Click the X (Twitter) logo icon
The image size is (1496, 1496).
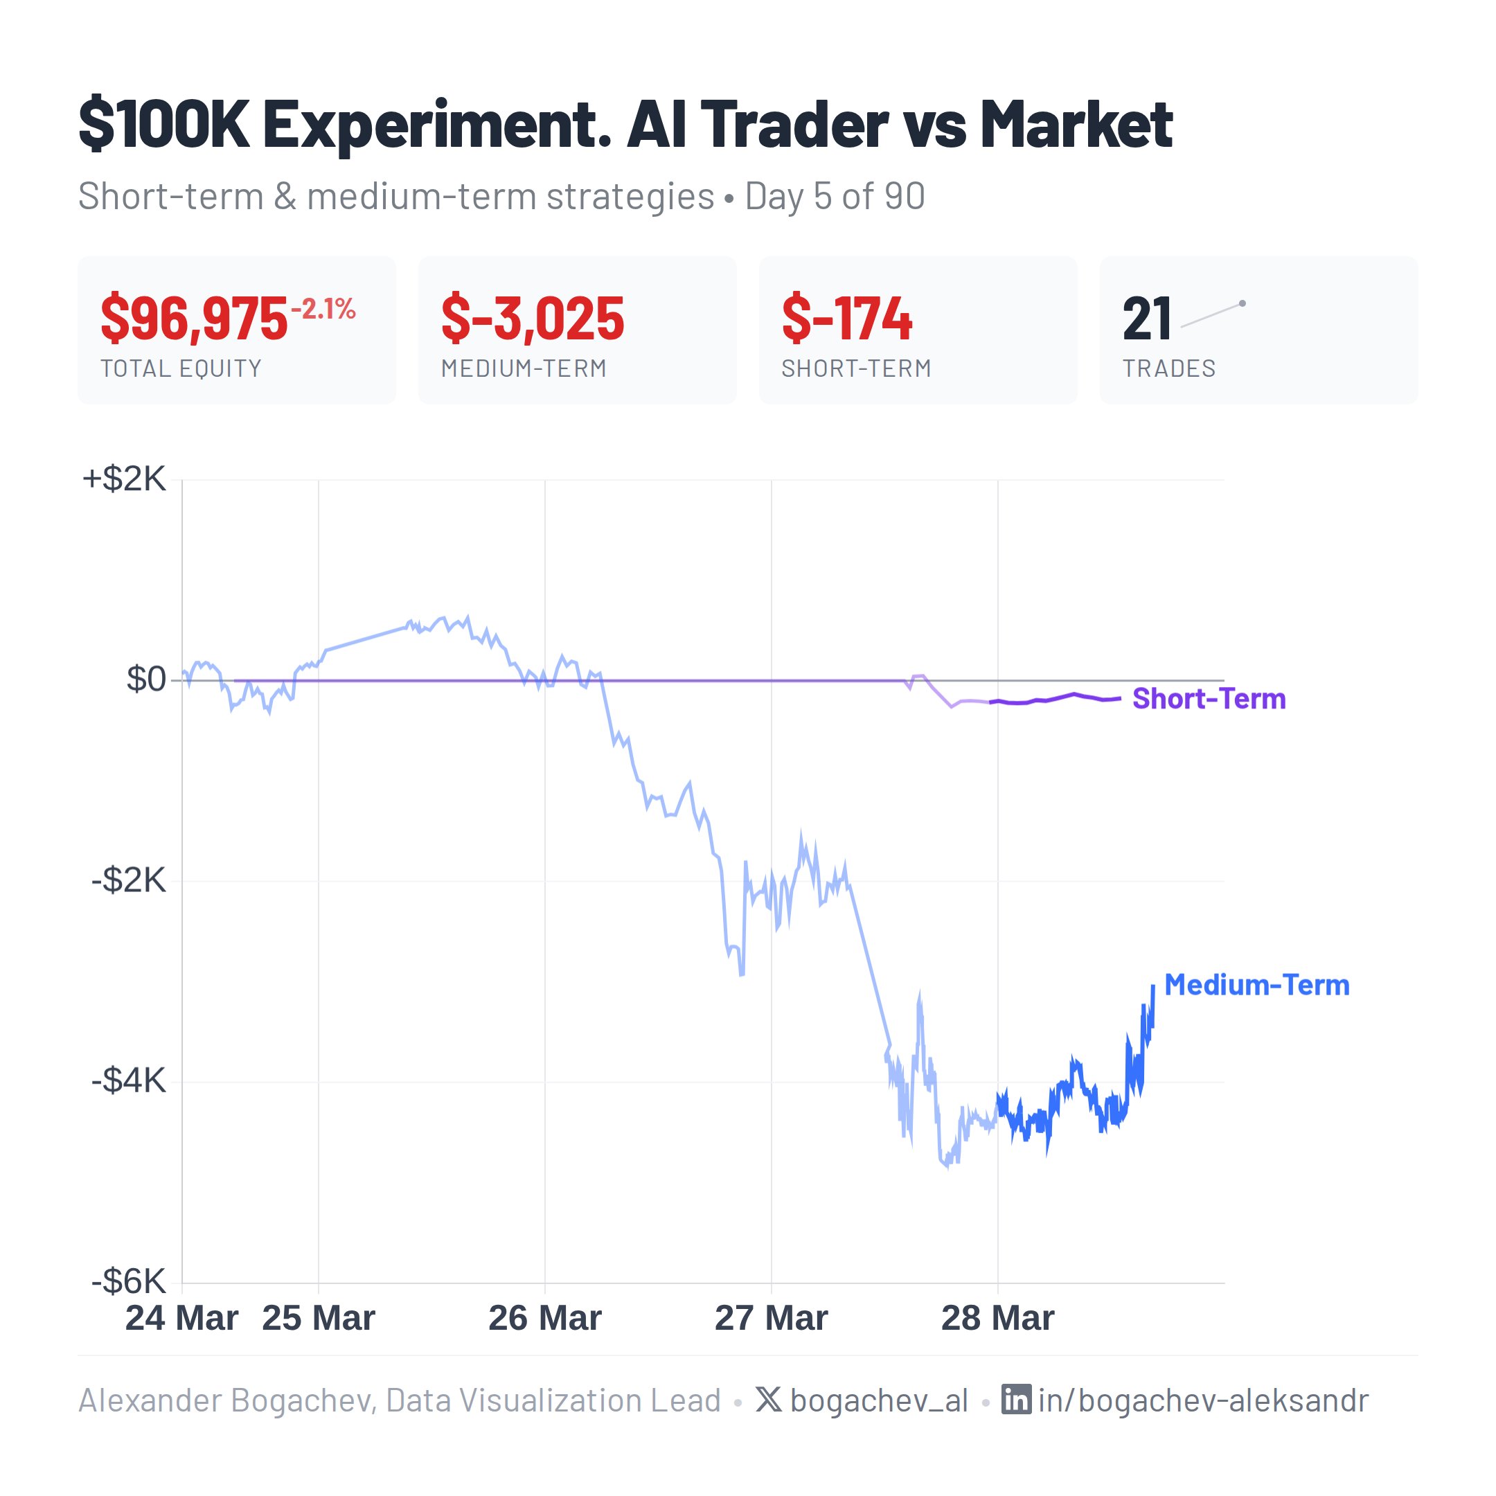767,1399
